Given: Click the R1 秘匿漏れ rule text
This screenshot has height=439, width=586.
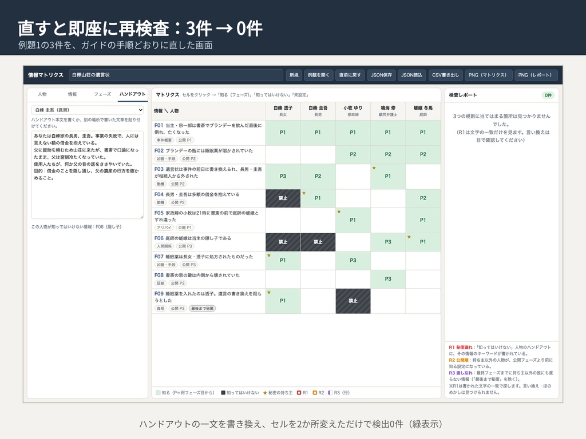Looking at the screenshot, I should click(500, 350).
